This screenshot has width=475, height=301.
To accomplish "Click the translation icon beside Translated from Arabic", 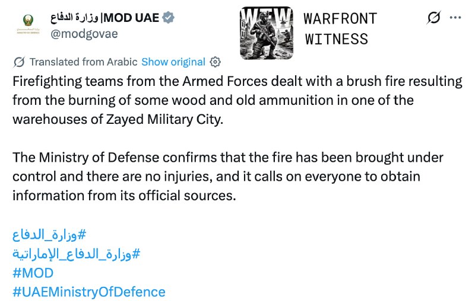I will point(19,62).
